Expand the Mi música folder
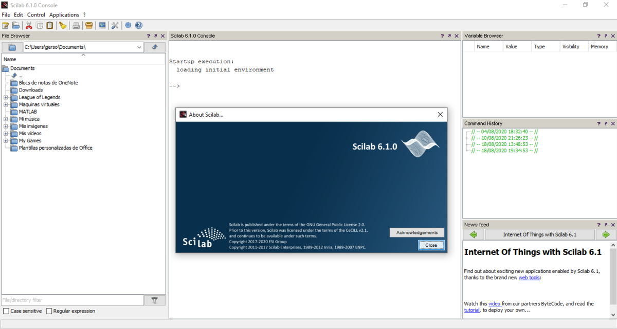 (6, 119)
